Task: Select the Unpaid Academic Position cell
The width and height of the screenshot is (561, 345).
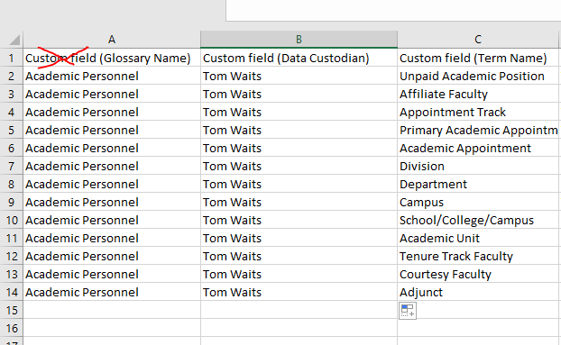Action: coord(478,76)
